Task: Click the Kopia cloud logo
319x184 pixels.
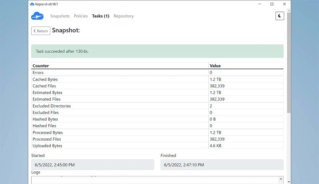Action: coord(37,16)
